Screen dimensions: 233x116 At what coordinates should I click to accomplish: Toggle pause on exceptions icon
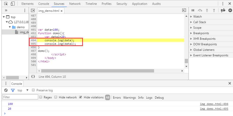230,10
